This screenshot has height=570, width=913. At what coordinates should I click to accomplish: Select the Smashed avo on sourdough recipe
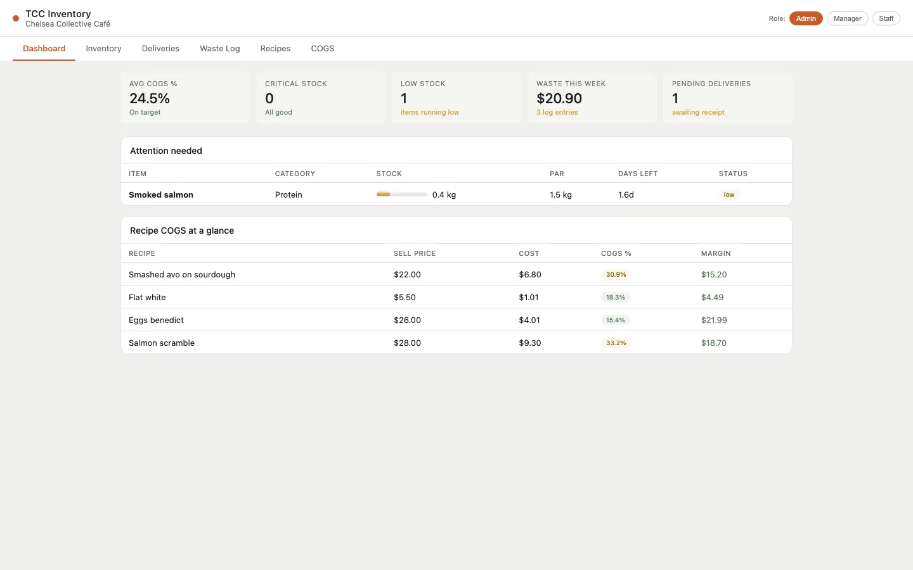click(x=456, y=274)
